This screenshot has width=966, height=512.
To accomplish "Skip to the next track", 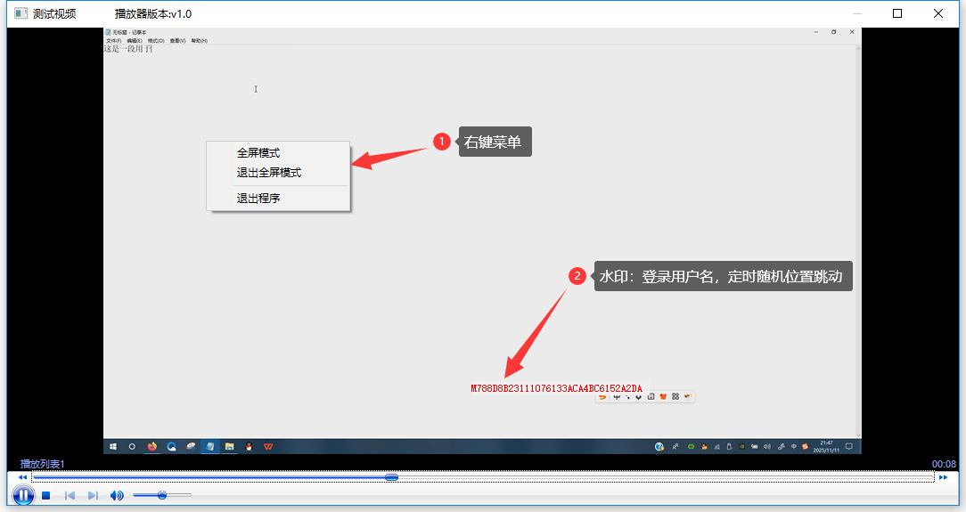I will coord(93,495).
